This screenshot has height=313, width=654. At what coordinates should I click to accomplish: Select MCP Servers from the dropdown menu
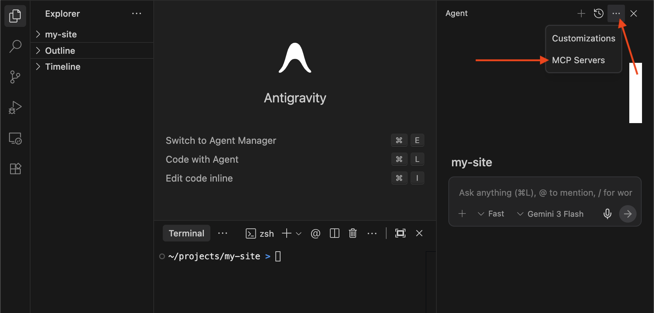pos(578,60)
